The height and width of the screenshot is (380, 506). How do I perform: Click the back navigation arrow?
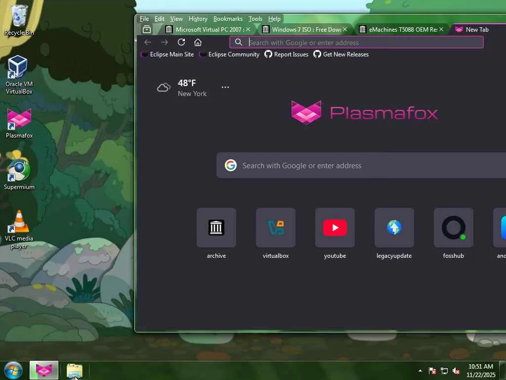click(x=148, y=43)
